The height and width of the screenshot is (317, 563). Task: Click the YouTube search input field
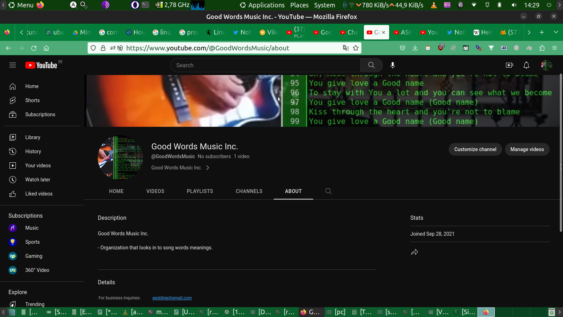point(266,65)
